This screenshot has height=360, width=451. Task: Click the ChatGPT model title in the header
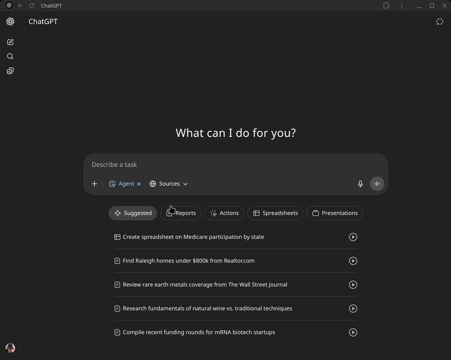coord(43,21)
